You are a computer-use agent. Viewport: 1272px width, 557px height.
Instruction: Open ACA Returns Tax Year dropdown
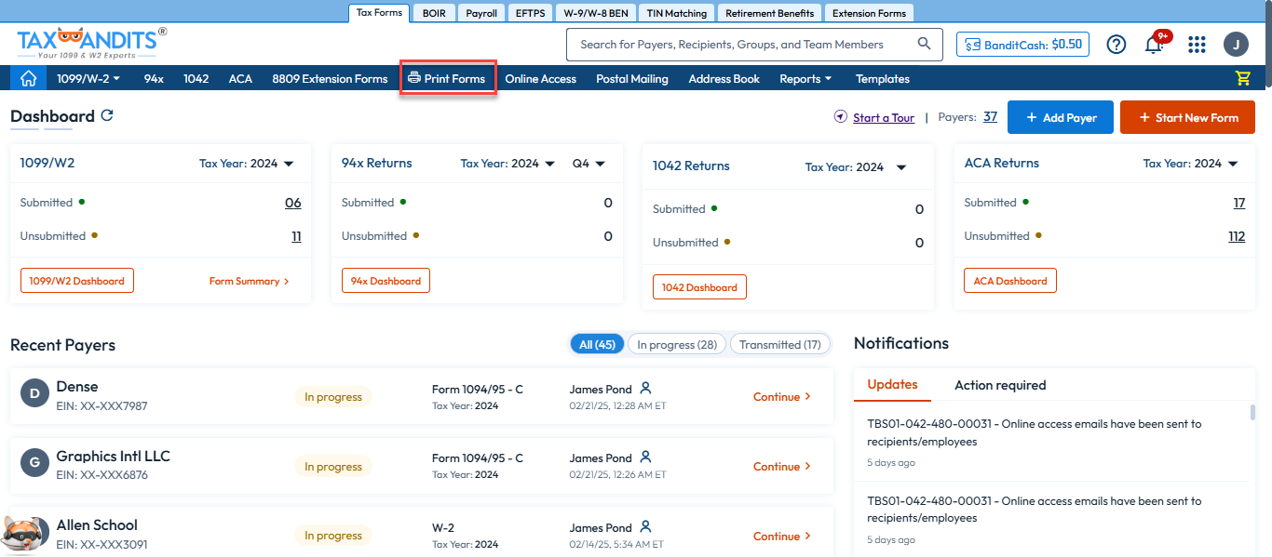[1191, 163]
